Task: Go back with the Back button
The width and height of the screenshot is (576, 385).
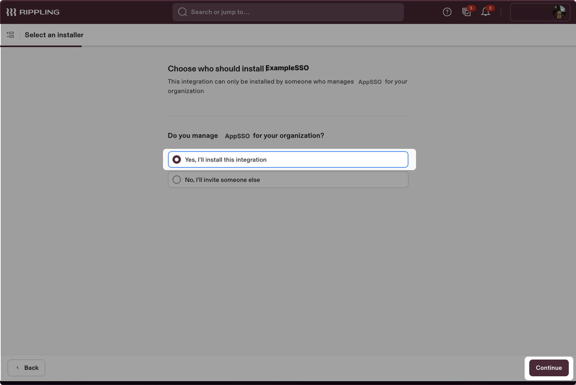Action: click(27, 368)
